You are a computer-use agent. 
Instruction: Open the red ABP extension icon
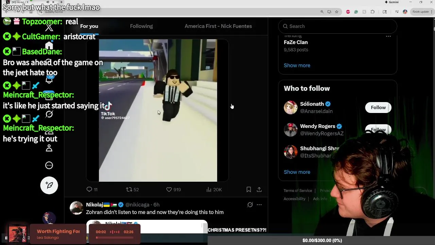tap(348, 12)
